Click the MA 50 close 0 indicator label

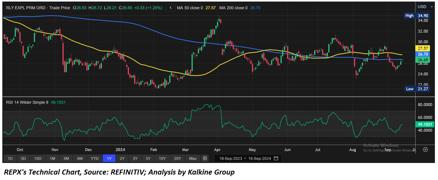point(190,8)
